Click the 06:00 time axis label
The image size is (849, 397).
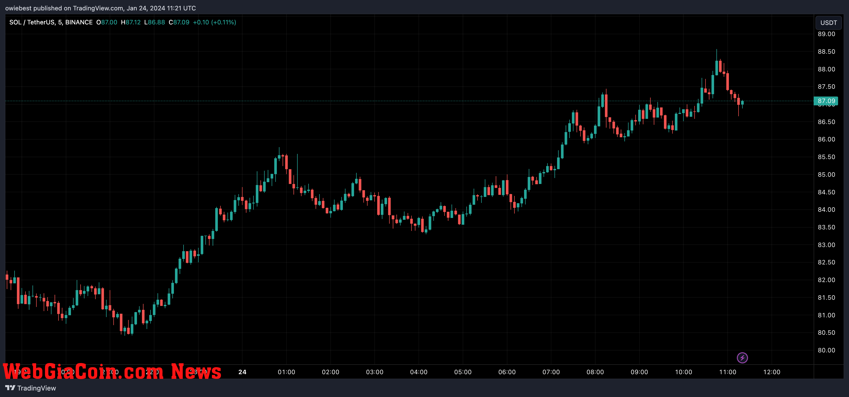tap(507, 372)
